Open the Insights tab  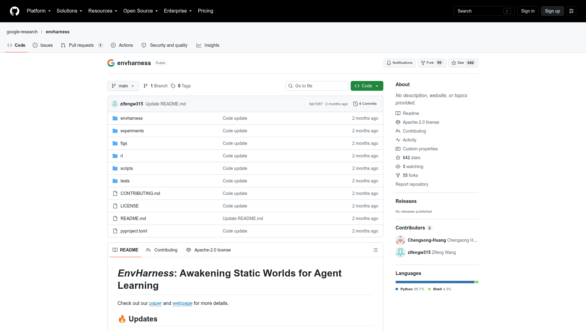pos(208,45)
